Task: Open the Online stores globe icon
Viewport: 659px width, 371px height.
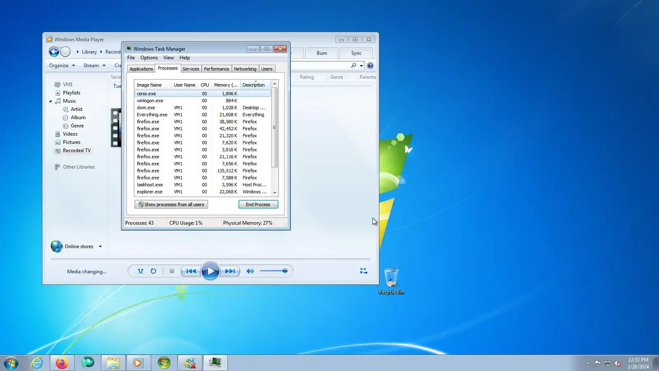Action: 56,247
